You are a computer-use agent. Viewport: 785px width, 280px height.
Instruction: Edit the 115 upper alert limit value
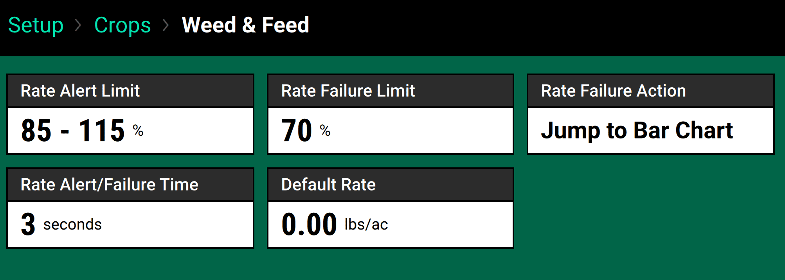tap(102, 130)
